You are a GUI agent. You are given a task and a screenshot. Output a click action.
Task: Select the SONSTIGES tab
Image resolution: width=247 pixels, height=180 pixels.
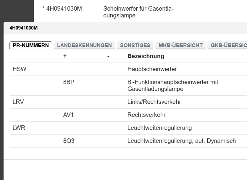coord(135,45)
